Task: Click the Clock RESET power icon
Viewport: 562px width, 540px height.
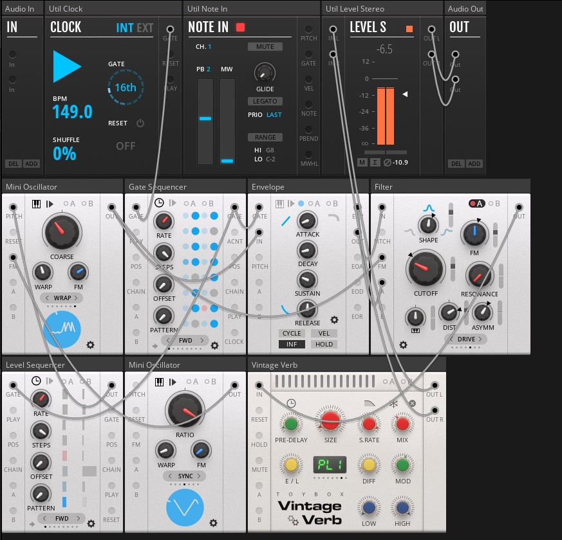Action: point(140,123)
